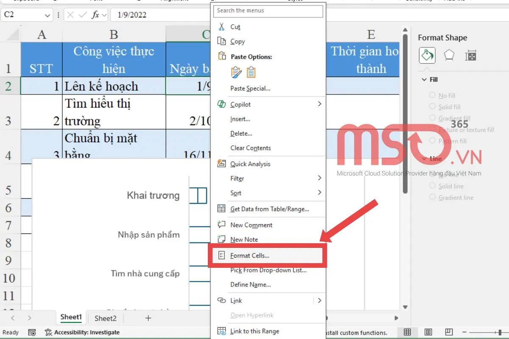Collapse the Fill section chevron
The width and height of the screenshot is (509, 339).
tap(424, 79)
